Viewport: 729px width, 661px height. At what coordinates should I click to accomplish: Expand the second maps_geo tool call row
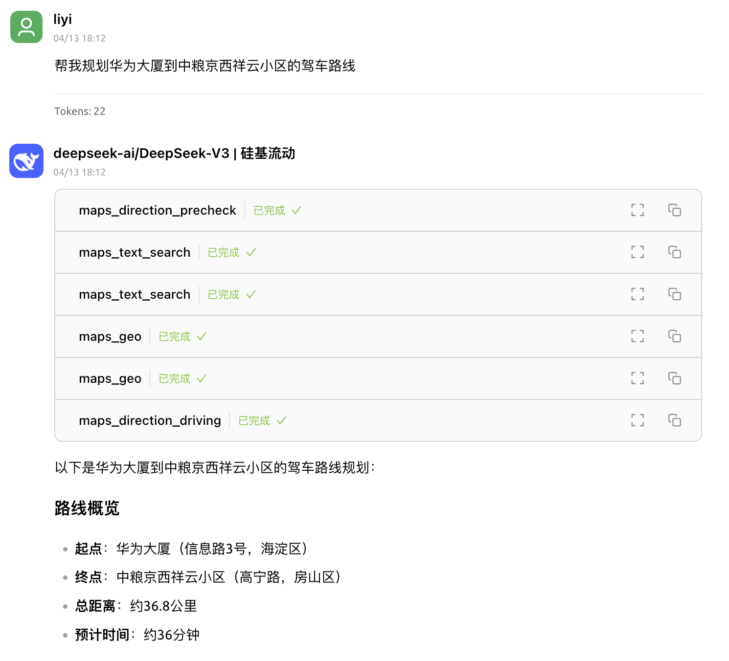[x=110, y=378]
